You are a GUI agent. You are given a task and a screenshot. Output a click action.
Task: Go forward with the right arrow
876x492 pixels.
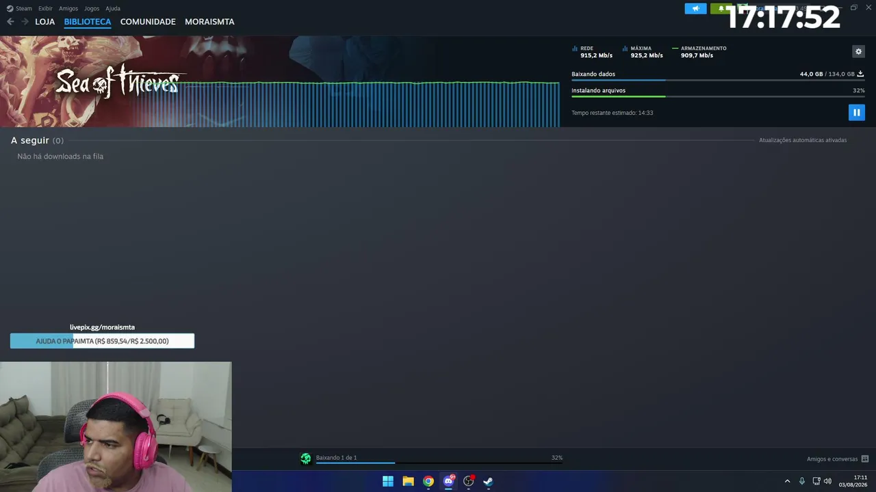tap(25, 22)
